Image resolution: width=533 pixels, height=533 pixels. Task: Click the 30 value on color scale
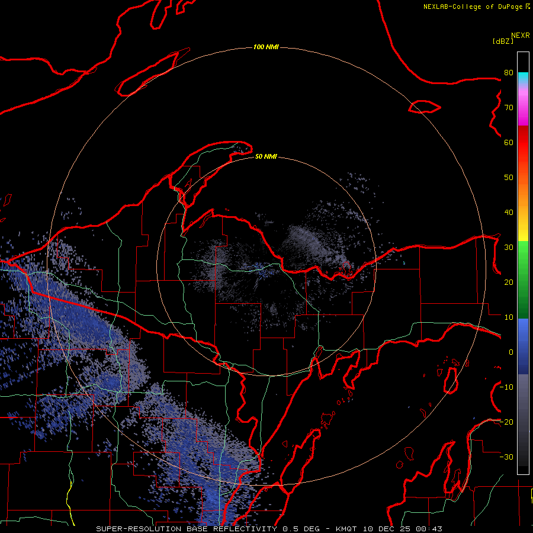pos(509,248)
